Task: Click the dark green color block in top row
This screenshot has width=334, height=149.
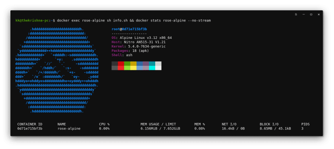Action: (127, 64)
